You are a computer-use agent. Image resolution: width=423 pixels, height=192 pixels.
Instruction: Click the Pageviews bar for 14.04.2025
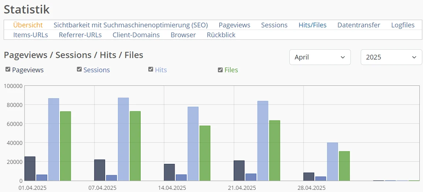(x=170, y=172)
